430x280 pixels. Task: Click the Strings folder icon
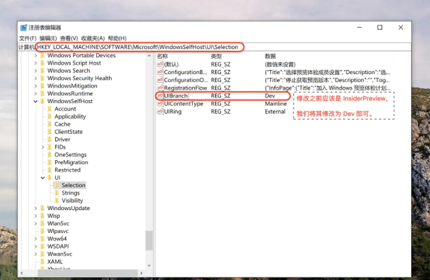point(57,193)
